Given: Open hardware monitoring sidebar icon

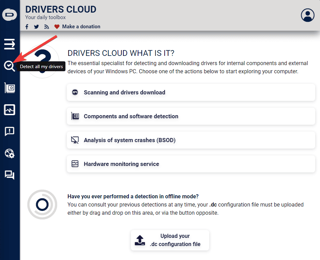Looking at the screenshot, I should pyautogui.click(x=10, y=110).
